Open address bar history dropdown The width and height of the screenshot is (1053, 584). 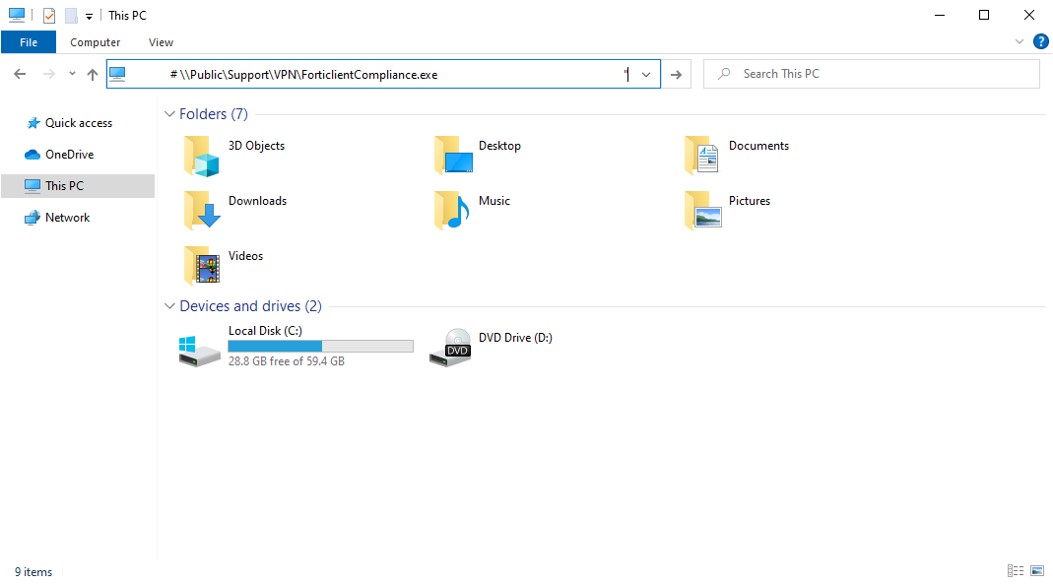[x=646, y=74]
